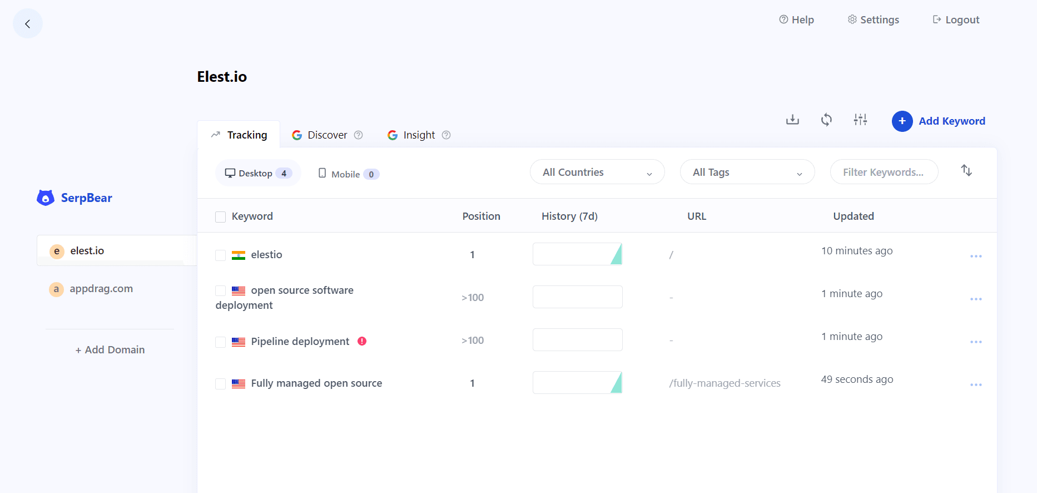The width and height of the screenshot is (1037, 493).
Task: Open Help from the top bar
Action: pos(796,20)
